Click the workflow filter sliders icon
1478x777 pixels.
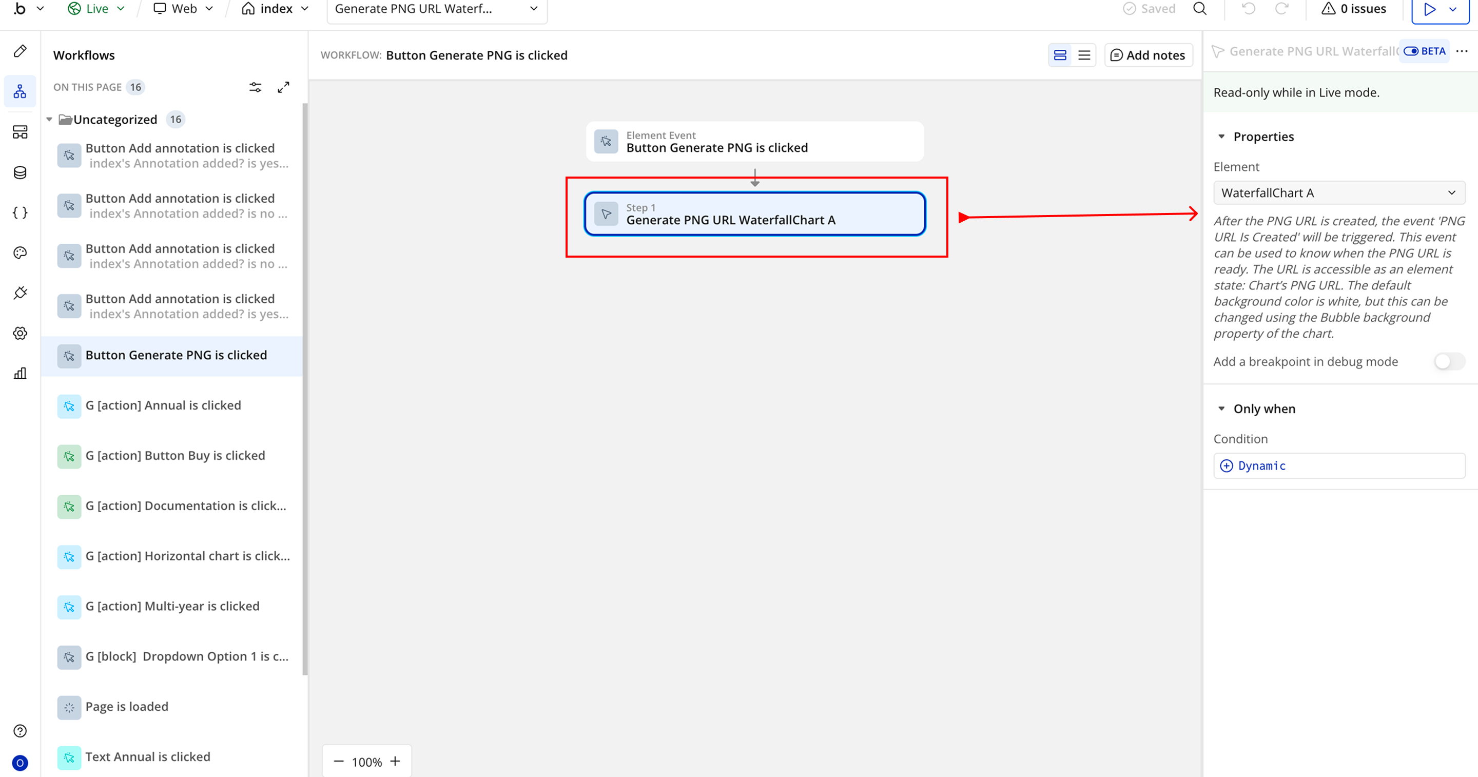point(256,87)
